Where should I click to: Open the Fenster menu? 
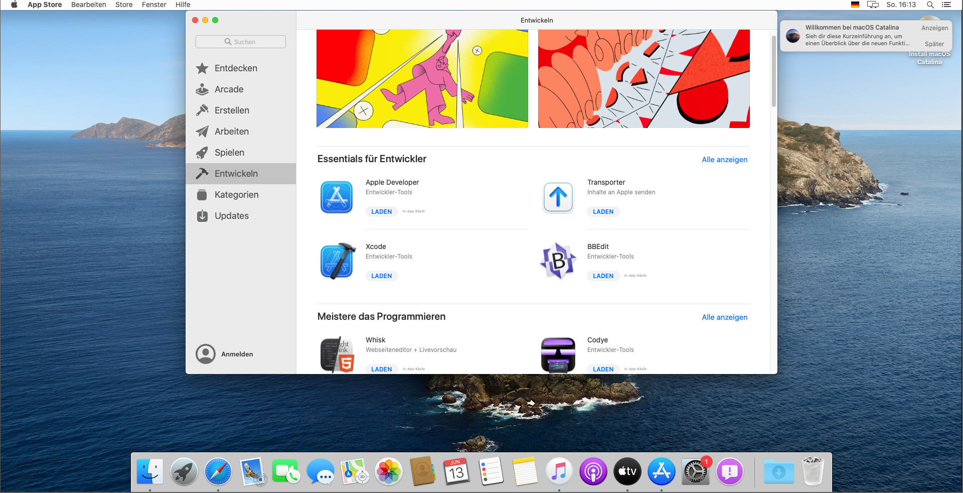click(x=154, y=5)
